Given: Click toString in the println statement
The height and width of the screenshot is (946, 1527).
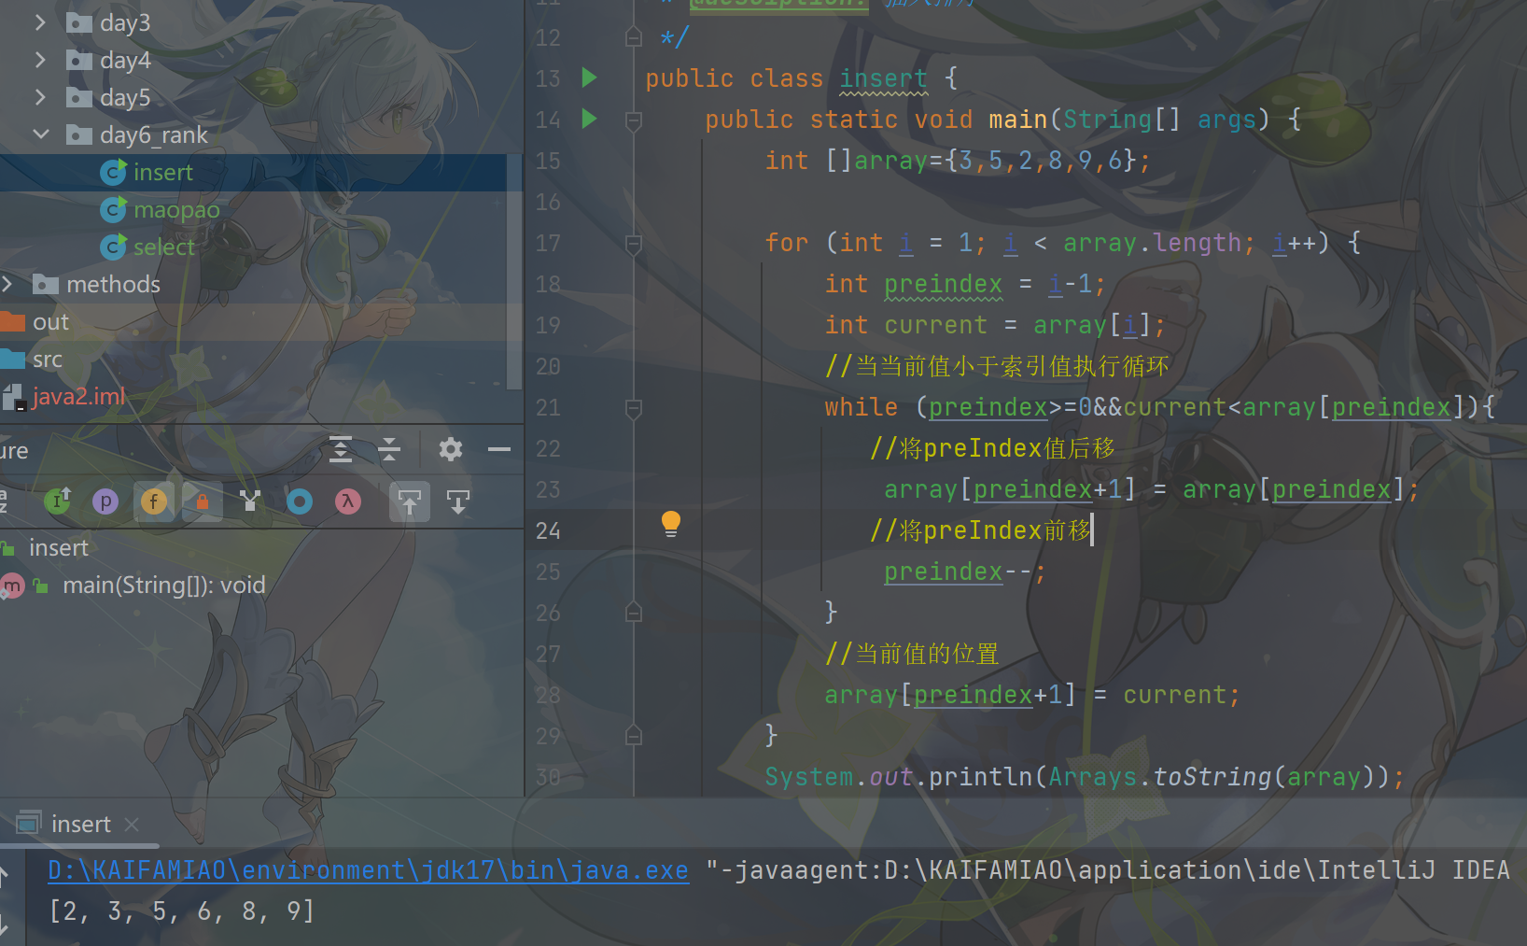Looking at the screenshot, I should coord(1212,777).
